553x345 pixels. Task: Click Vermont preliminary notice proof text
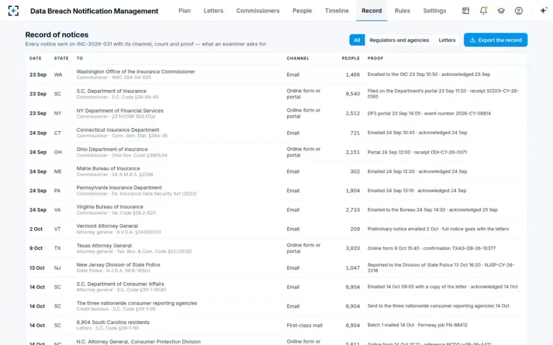[x=438, y=229]
